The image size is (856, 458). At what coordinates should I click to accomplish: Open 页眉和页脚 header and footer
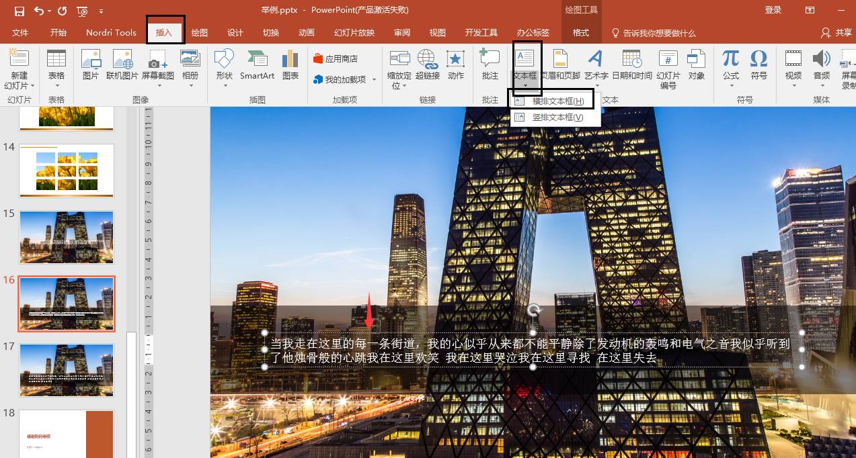coord(561,64)
